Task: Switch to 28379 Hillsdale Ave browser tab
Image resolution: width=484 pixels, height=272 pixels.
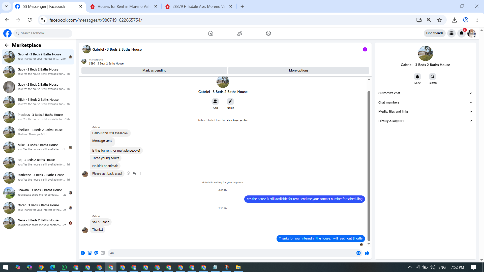Action: 199,7
